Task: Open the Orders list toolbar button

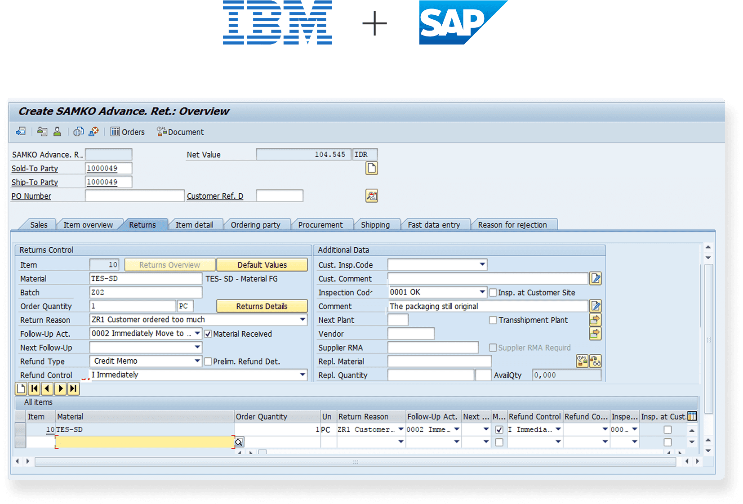Action: tap(128, 132)
